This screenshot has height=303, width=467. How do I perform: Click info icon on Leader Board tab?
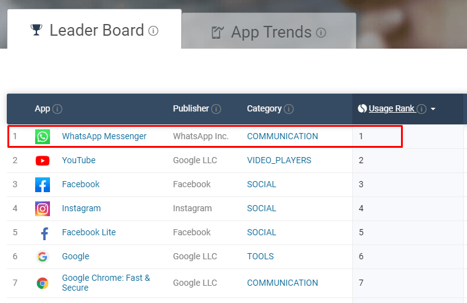154,31
